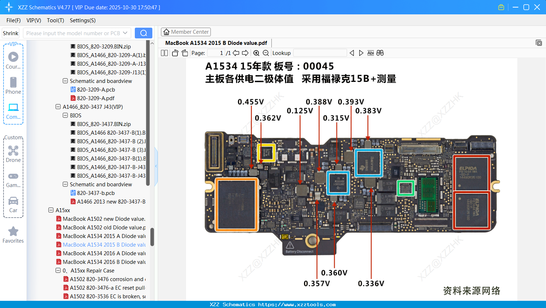
Task: Open the Member Center home button
Action: [x=186, y=32]
